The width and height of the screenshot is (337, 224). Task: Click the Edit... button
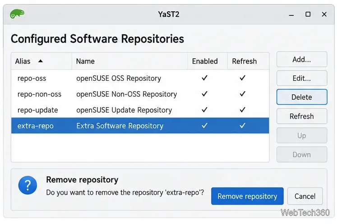[302, 78]
